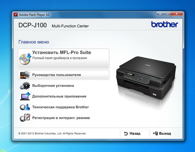
Task: Click the Выход button
Action: pos(164,134)
